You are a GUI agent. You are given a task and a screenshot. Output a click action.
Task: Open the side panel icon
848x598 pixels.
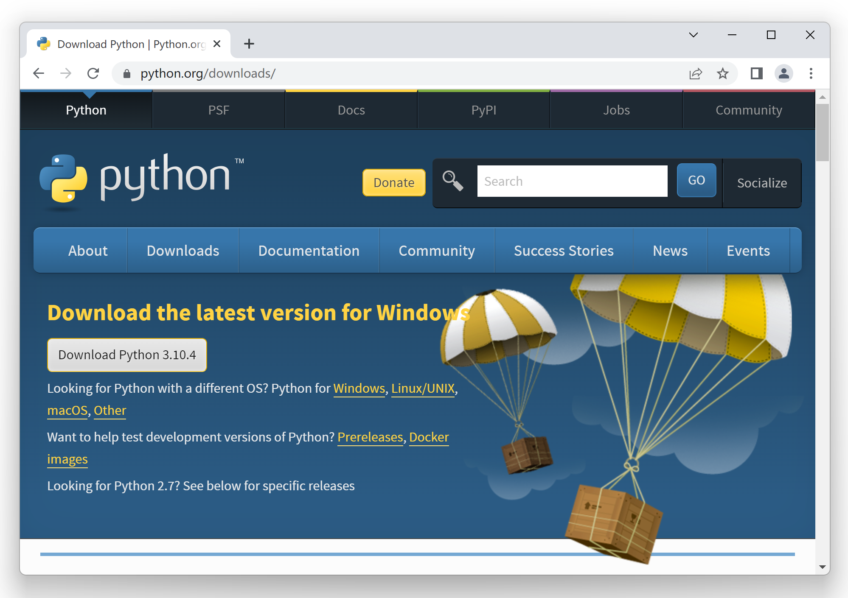click(x=756, y=73)
